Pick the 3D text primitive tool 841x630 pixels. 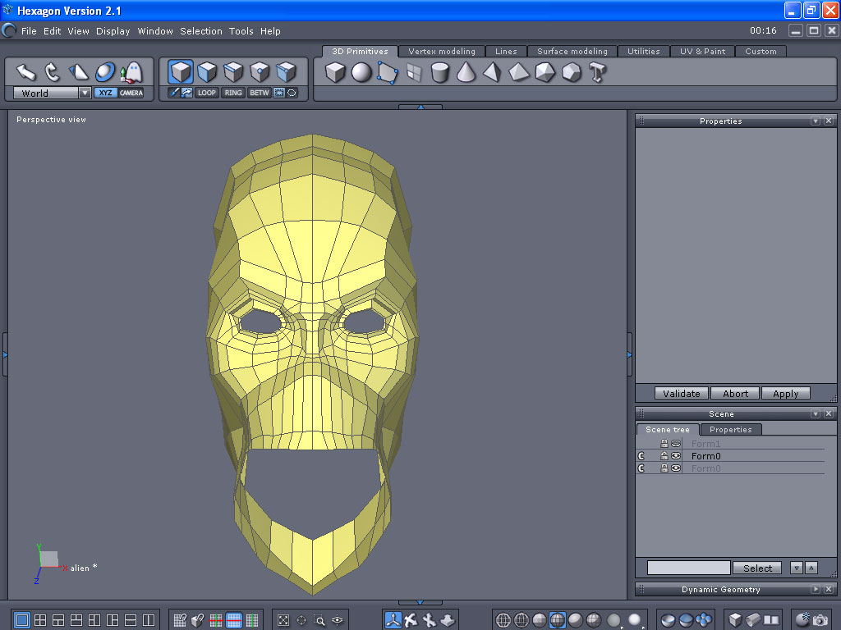(x=597, y=73)
